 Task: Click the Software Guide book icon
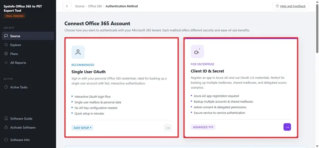[6, 118]
